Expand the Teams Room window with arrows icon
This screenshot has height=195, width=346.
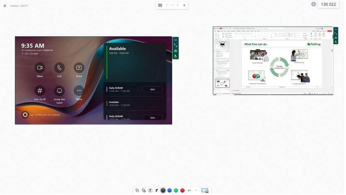[175, 45]
